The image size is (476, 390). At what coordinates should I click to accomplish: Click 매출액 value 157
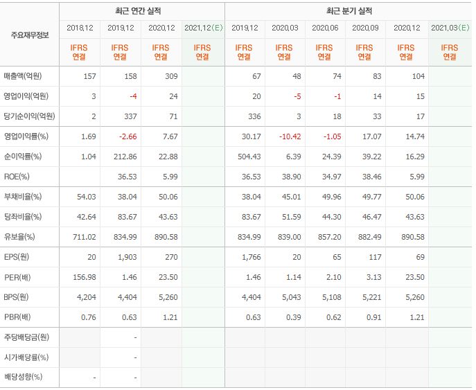[x=90, y=76]
